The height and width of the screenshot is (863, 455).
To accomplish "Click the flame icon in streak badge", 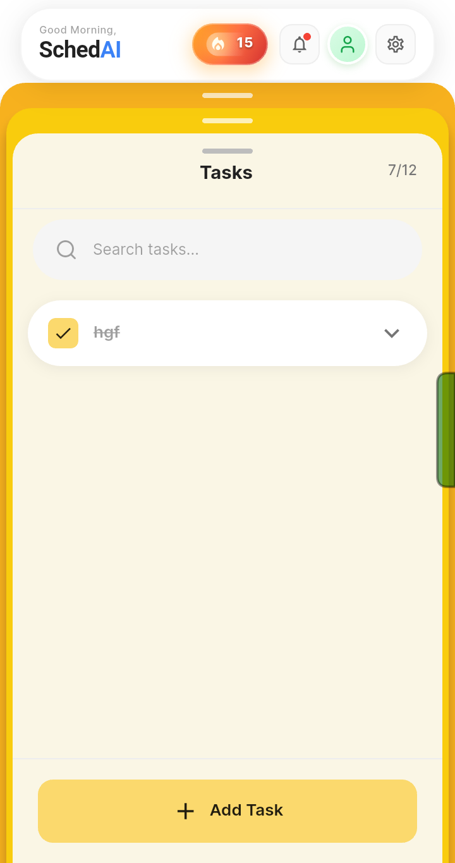I will pyautogui.click(x=218, y=44).
